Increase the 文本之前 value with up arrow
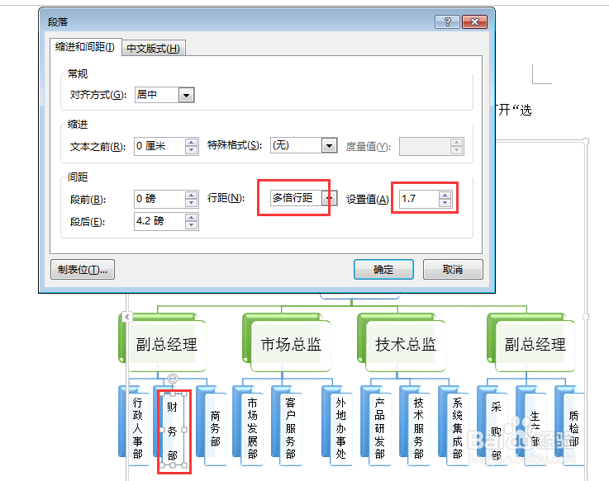Screen dimensions: 609x481 point(191,143)
